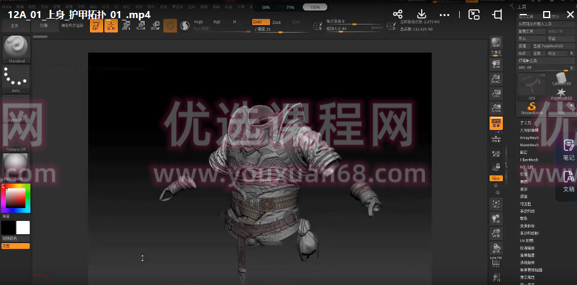Click the BPR render icon

point(496,44)
